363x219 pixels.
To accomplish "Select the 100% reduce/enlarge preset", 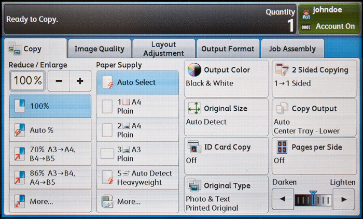I will coord(50,106).
